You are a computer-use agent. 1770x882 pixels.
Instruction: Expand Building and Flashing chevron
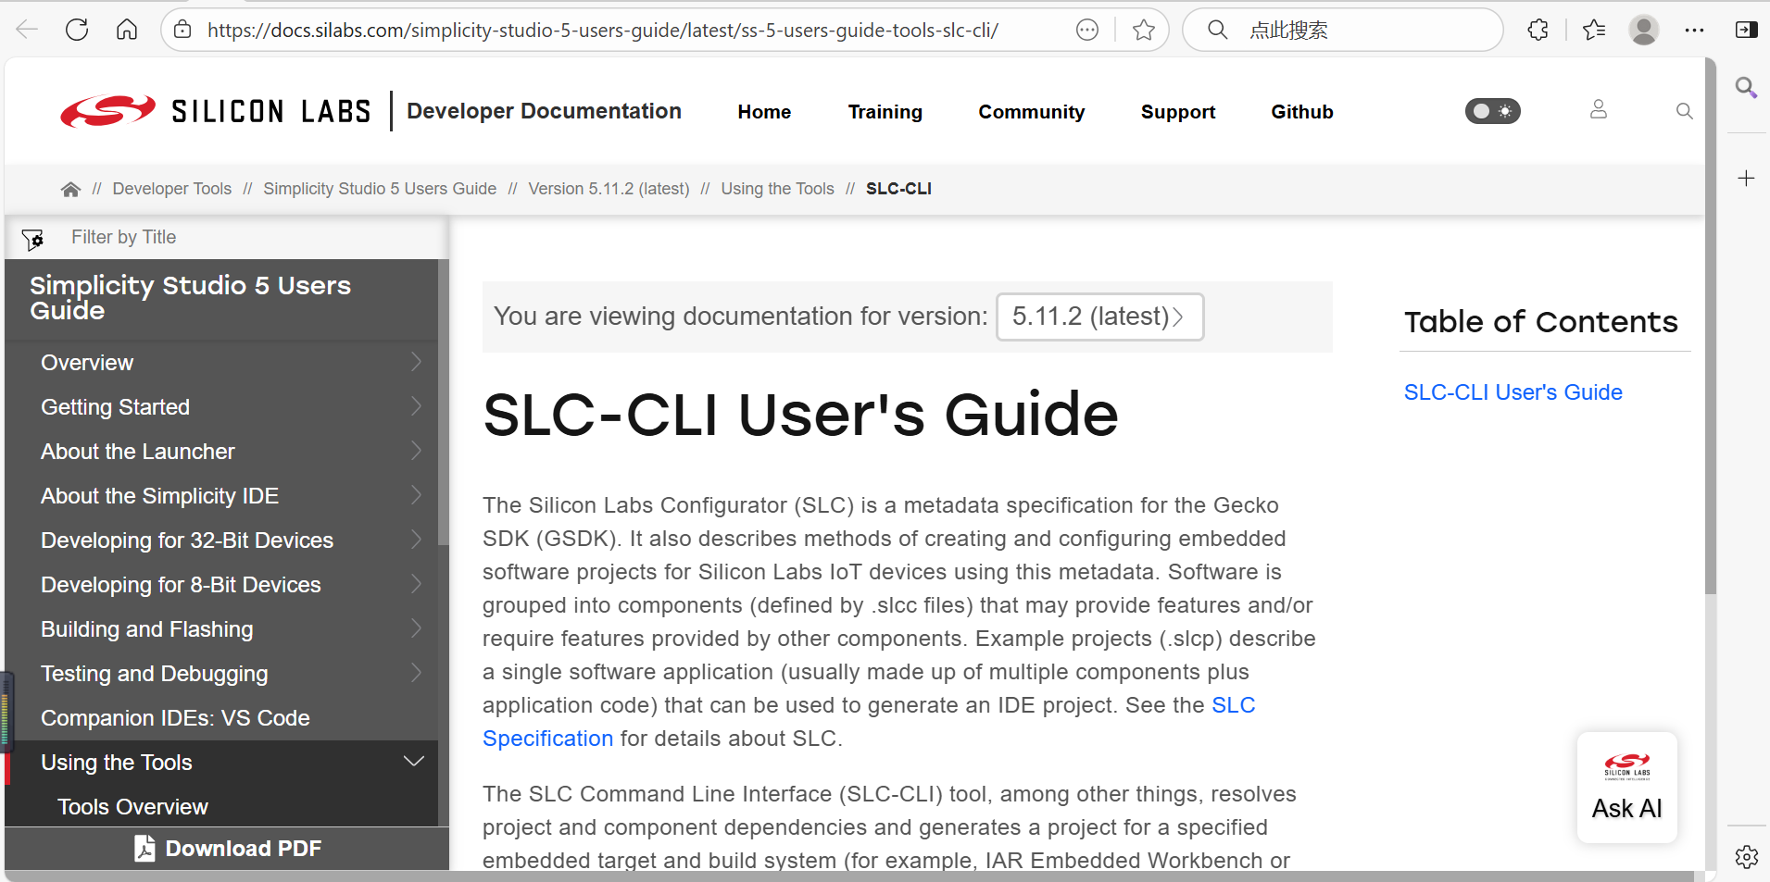(x=416, y=628)
